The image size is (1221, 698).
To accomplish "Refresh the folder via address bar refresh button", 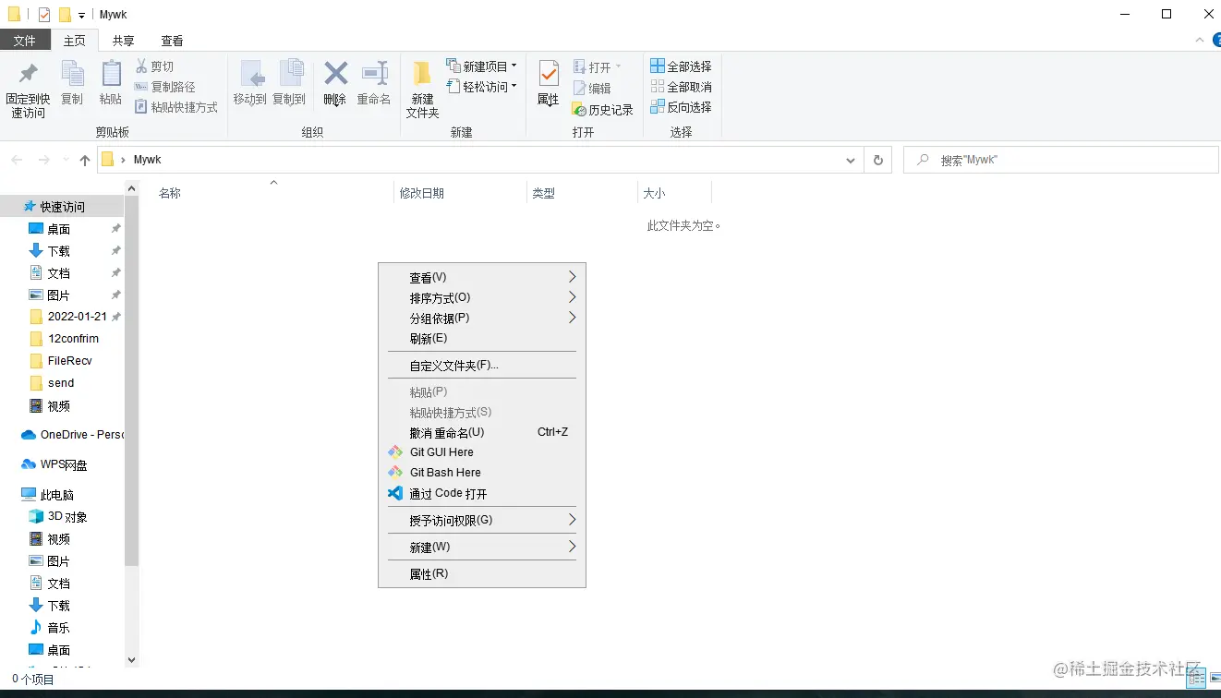I will coord(878,160).
